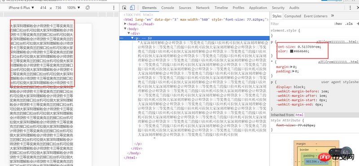Open the iPhone 6 Plus device dropdown

point(21,8)
